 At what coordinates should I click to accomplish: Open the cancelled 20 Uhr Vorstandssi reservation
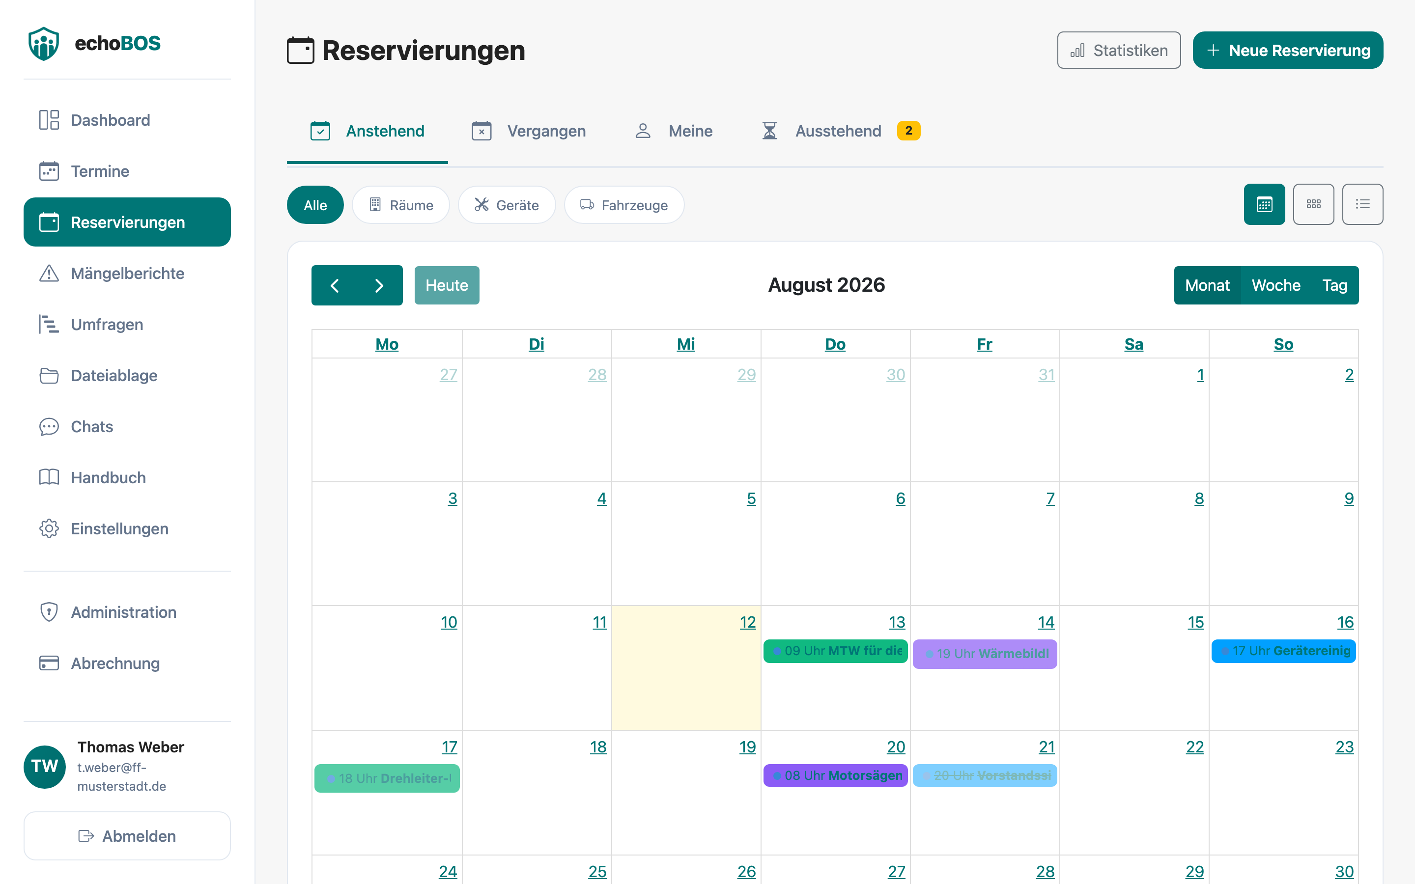click(x=985, y=775)
